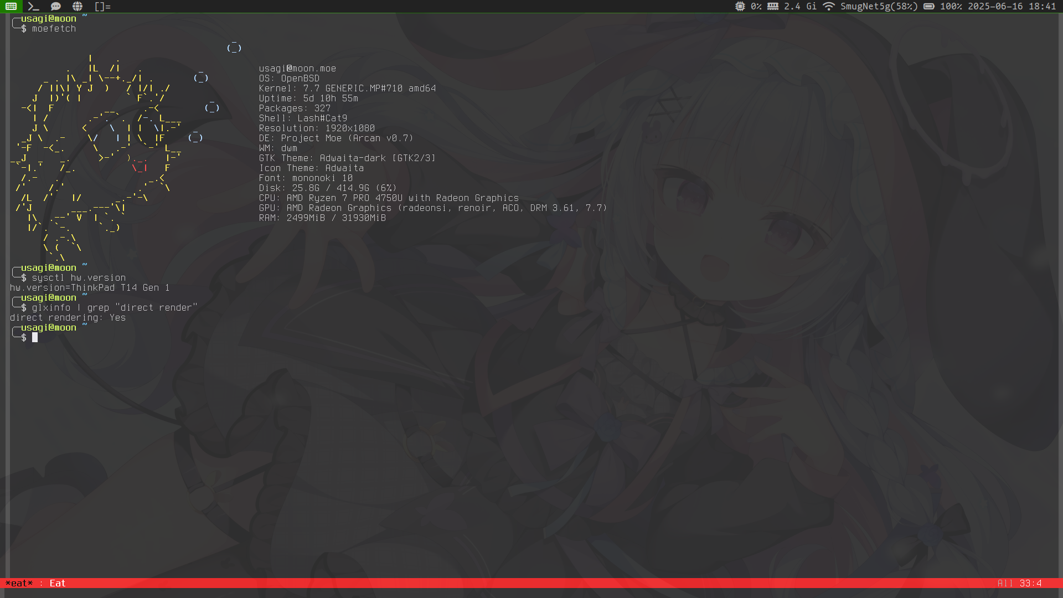Click the yellow ASCII art puffy fish logo
This screenshot has width=1063, height=598.
[x=97, y=158]
